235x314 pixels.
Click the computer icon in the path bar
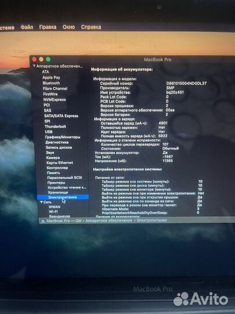(43, 221)
